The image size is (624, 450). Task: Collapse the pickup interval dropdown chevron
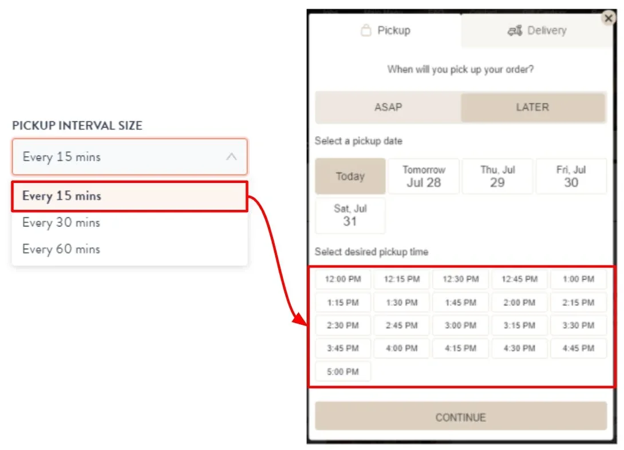(x=231, y=157)
